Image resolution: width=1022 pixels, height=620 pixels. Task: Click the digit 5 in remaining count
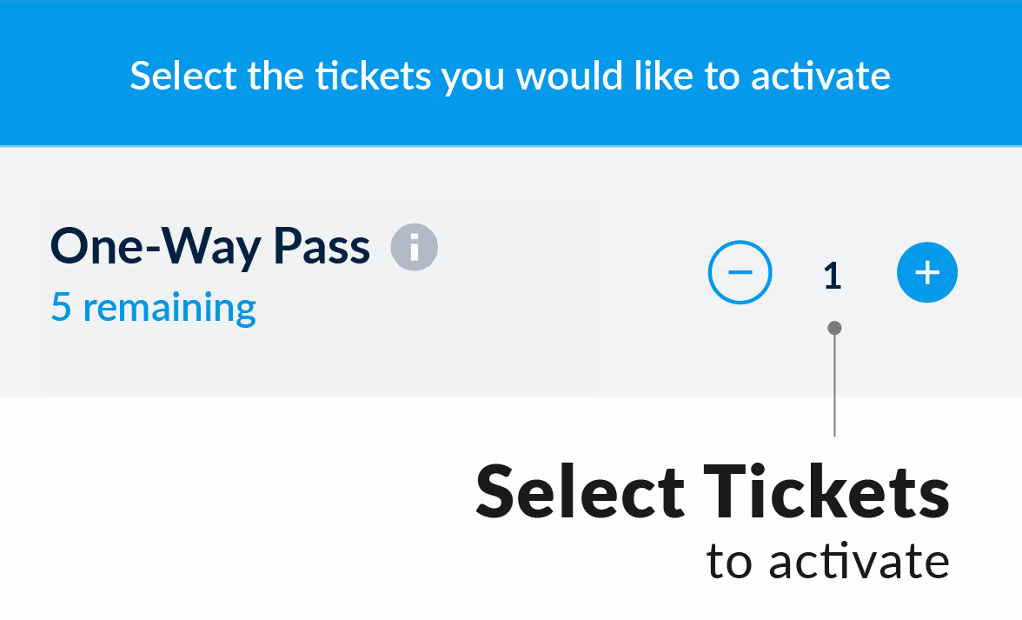(61, 307)
